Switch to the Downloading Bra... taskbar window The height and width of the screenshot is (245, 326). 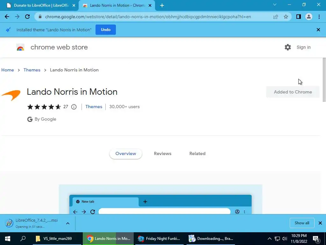[x=211, y=239]
